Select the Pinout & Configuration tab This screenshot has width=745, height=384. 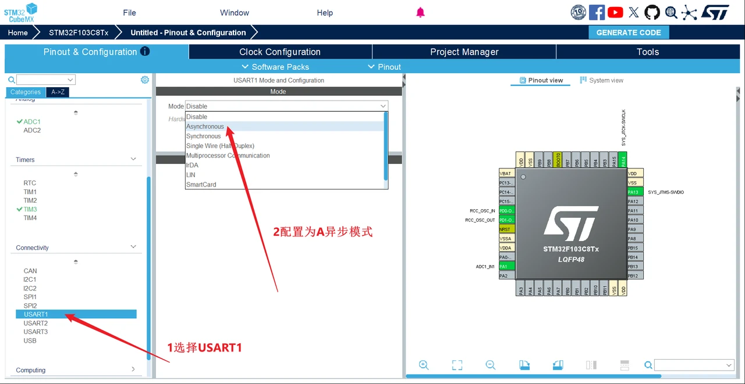click(x=97, y=52)
